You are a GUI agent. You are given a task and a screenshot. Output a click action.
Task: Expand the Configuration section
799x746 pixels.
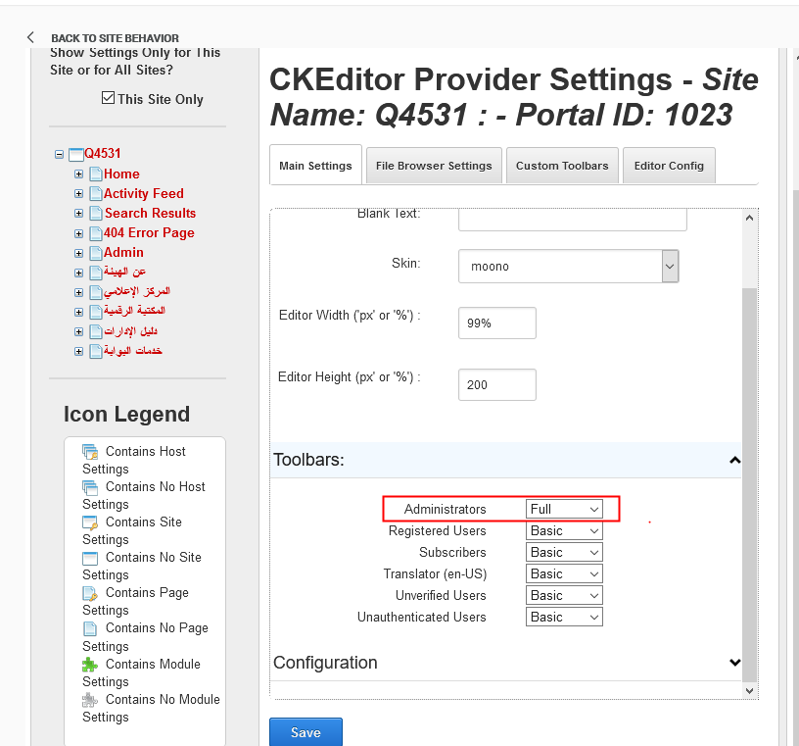tap(506, 663)
